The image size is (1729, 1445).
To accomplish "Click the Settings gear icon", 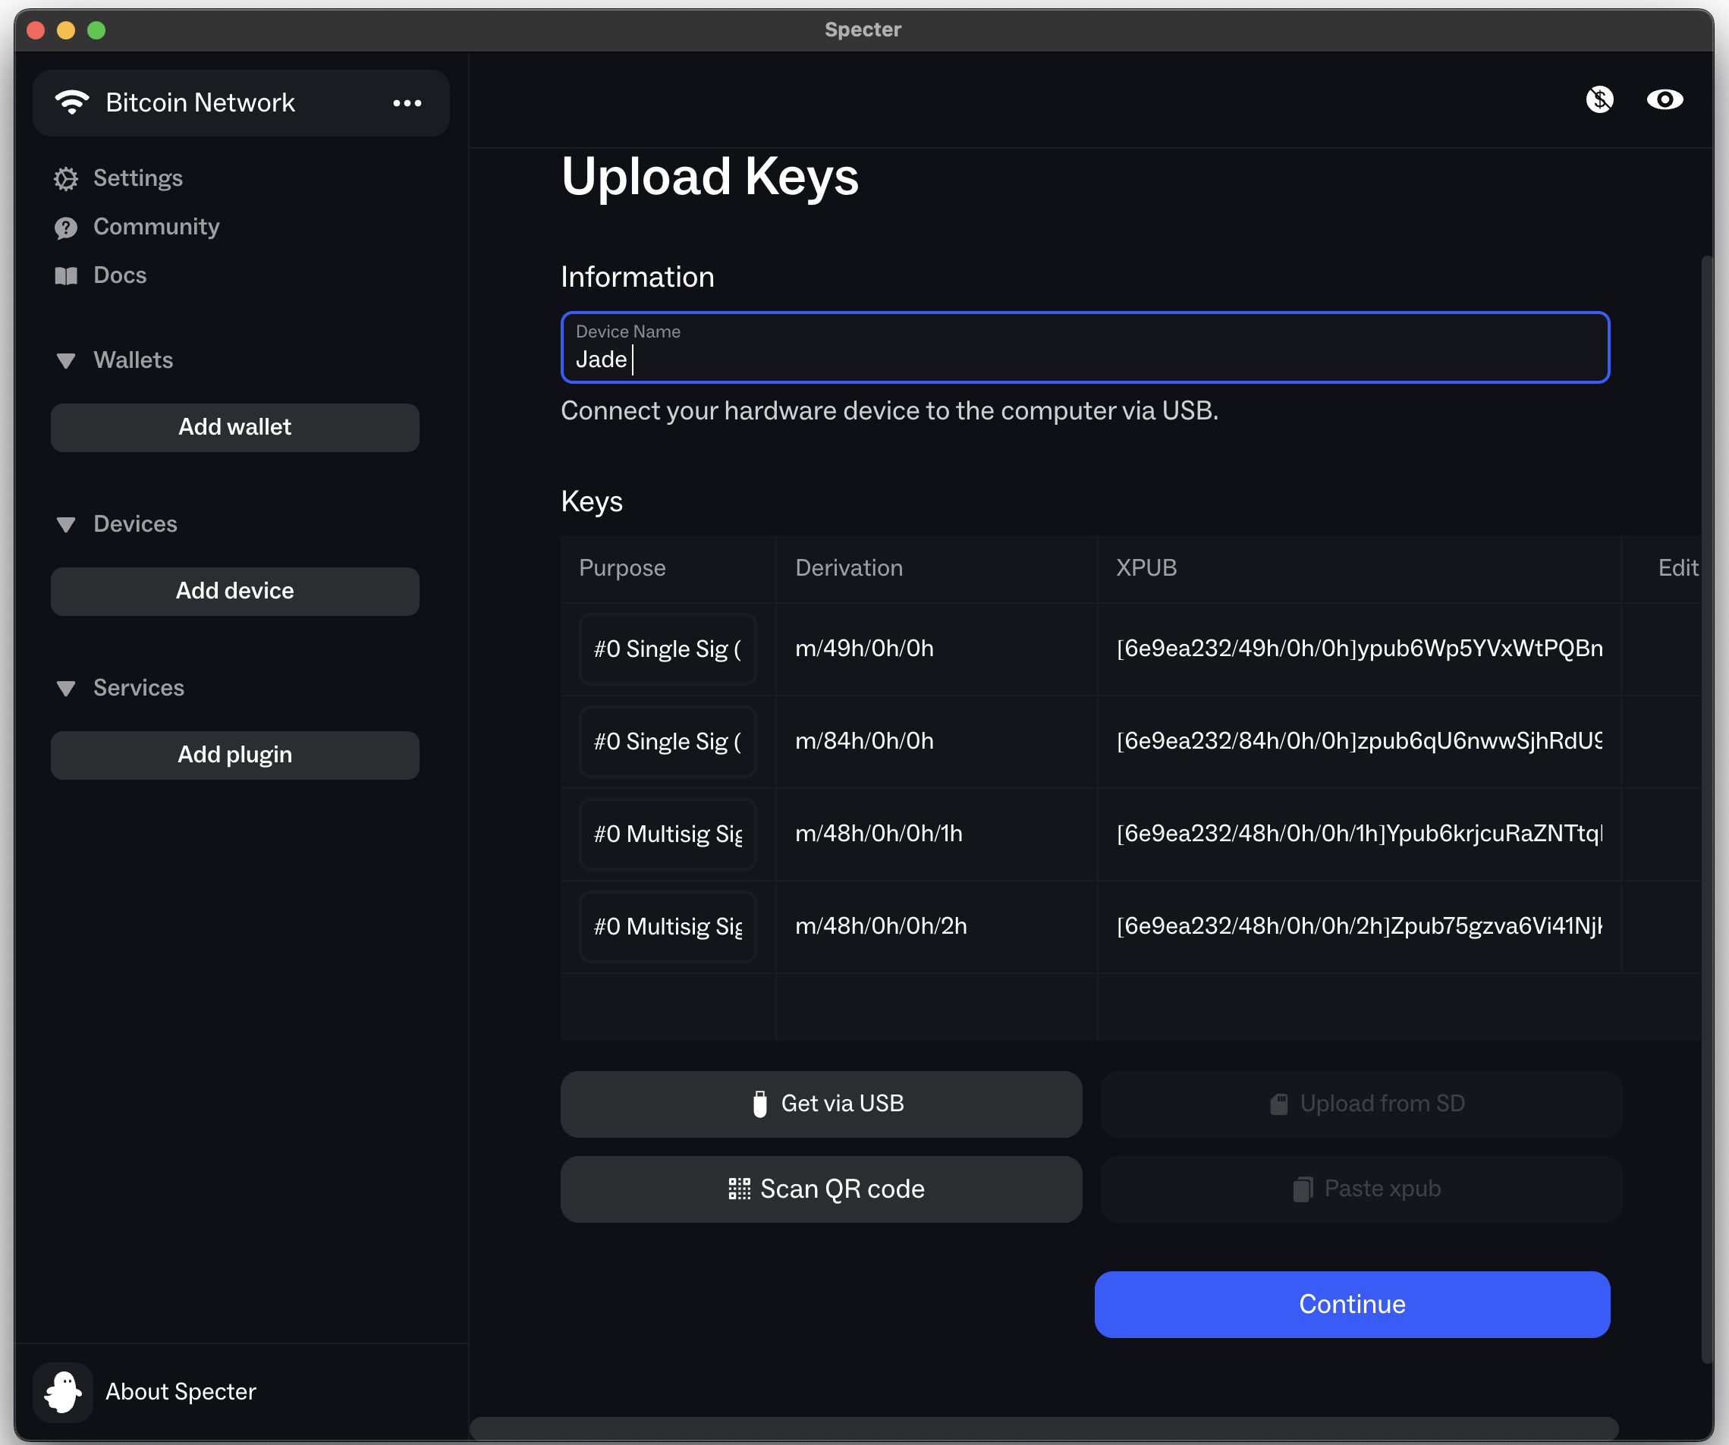I will (x=66, y=179).
